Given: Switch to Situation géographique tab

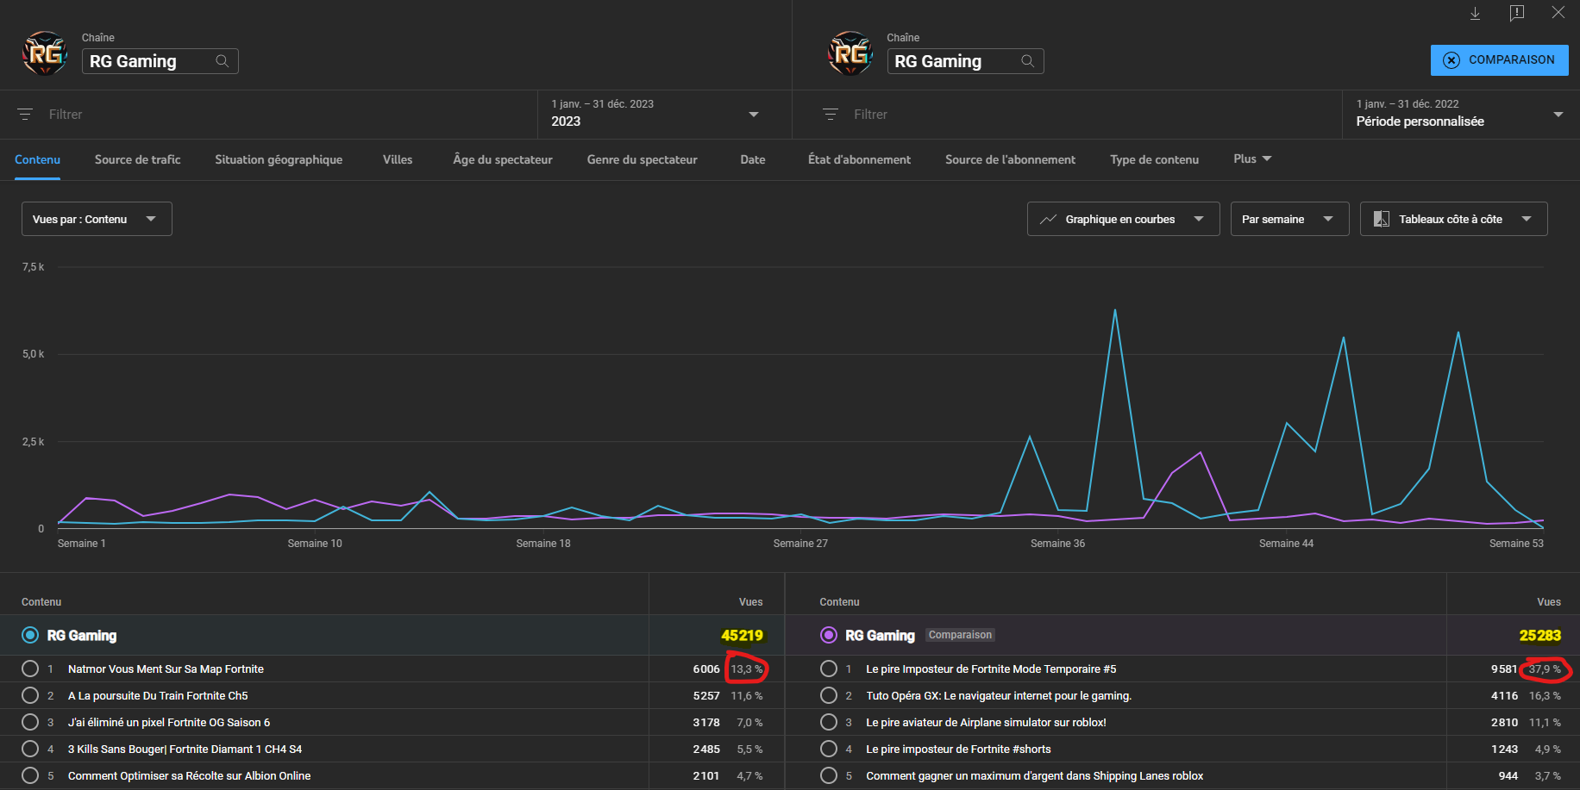Looking at the screenshot, I should pos(279,160).
